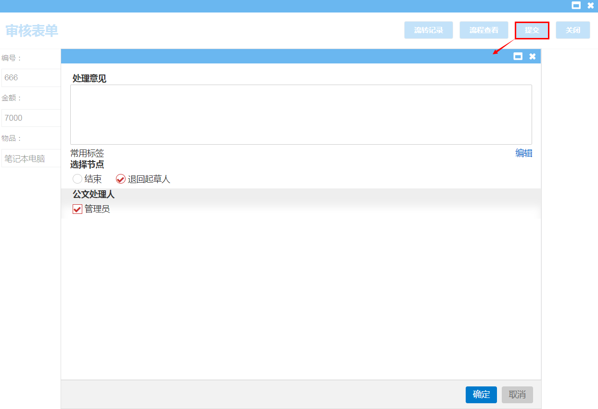Maximize the 处理意见 dialog
The image size is (598, 409).
(x=518, y=56)
